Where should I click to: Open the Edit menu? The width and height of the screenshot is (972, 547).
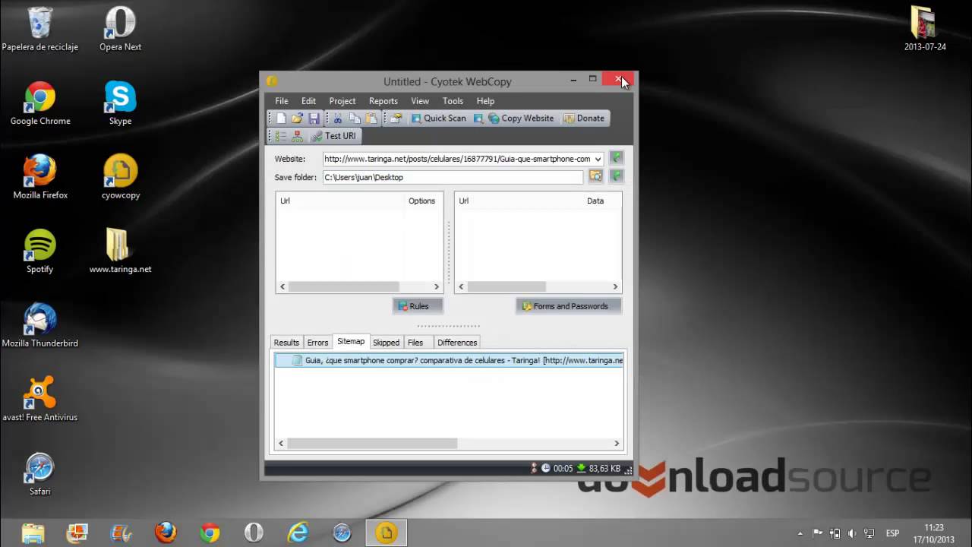[308, 101]
